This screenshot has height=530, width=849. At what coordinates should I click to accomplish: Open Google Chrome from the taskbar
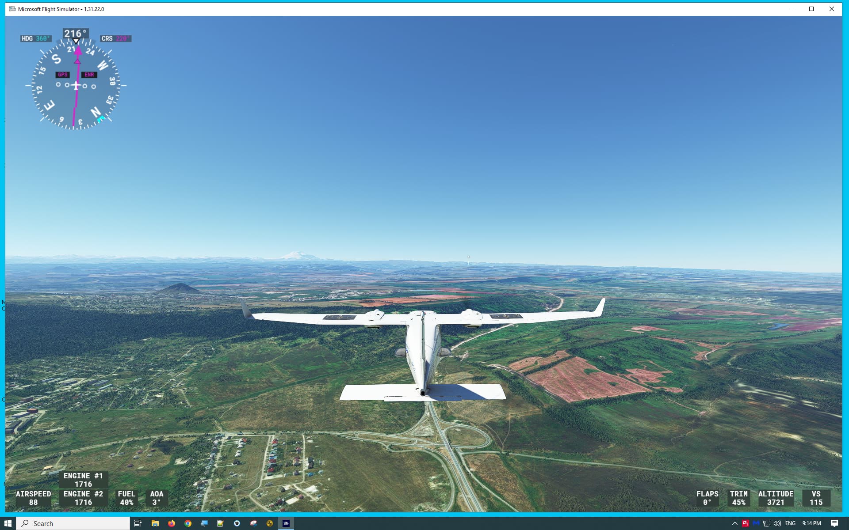188,523
